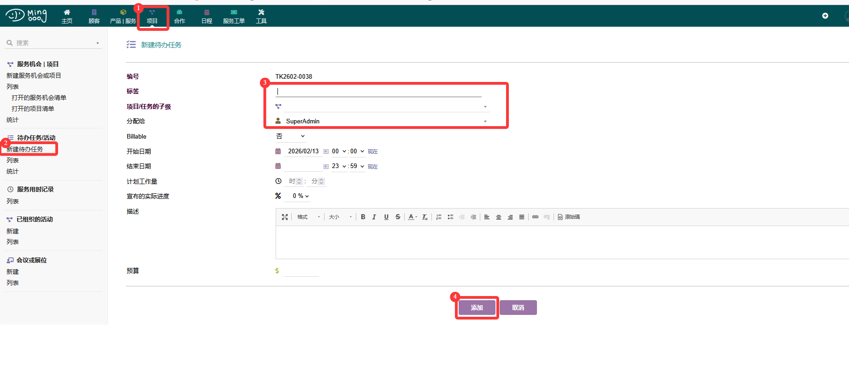849x372 pixels.
Task: Click the 预算 budget input field
Action: click(x=301, y=271)
